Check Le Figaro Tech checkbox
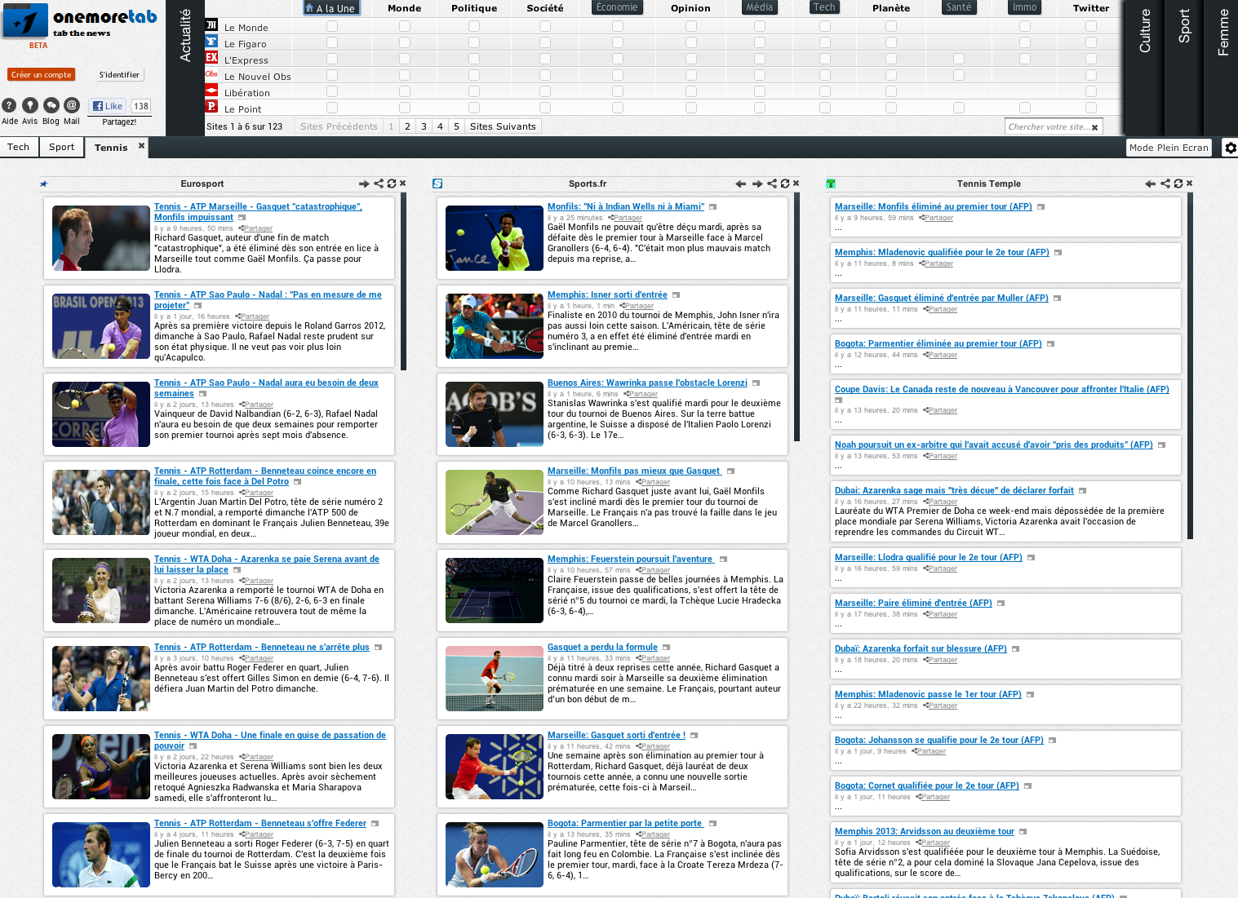1238x898 pixels. [x=825, y=42]
